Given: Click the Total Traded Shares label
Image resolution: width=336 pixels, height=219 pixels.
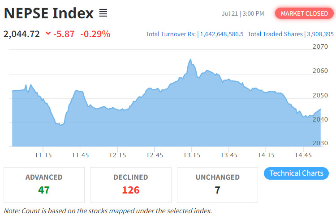Looking at the screenshot, I should 275,34.
